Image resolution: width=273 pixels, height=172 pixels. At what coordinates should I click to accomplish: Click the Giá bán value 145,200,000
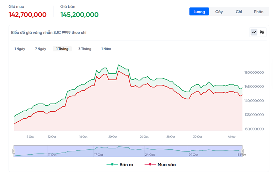point(79,15)
